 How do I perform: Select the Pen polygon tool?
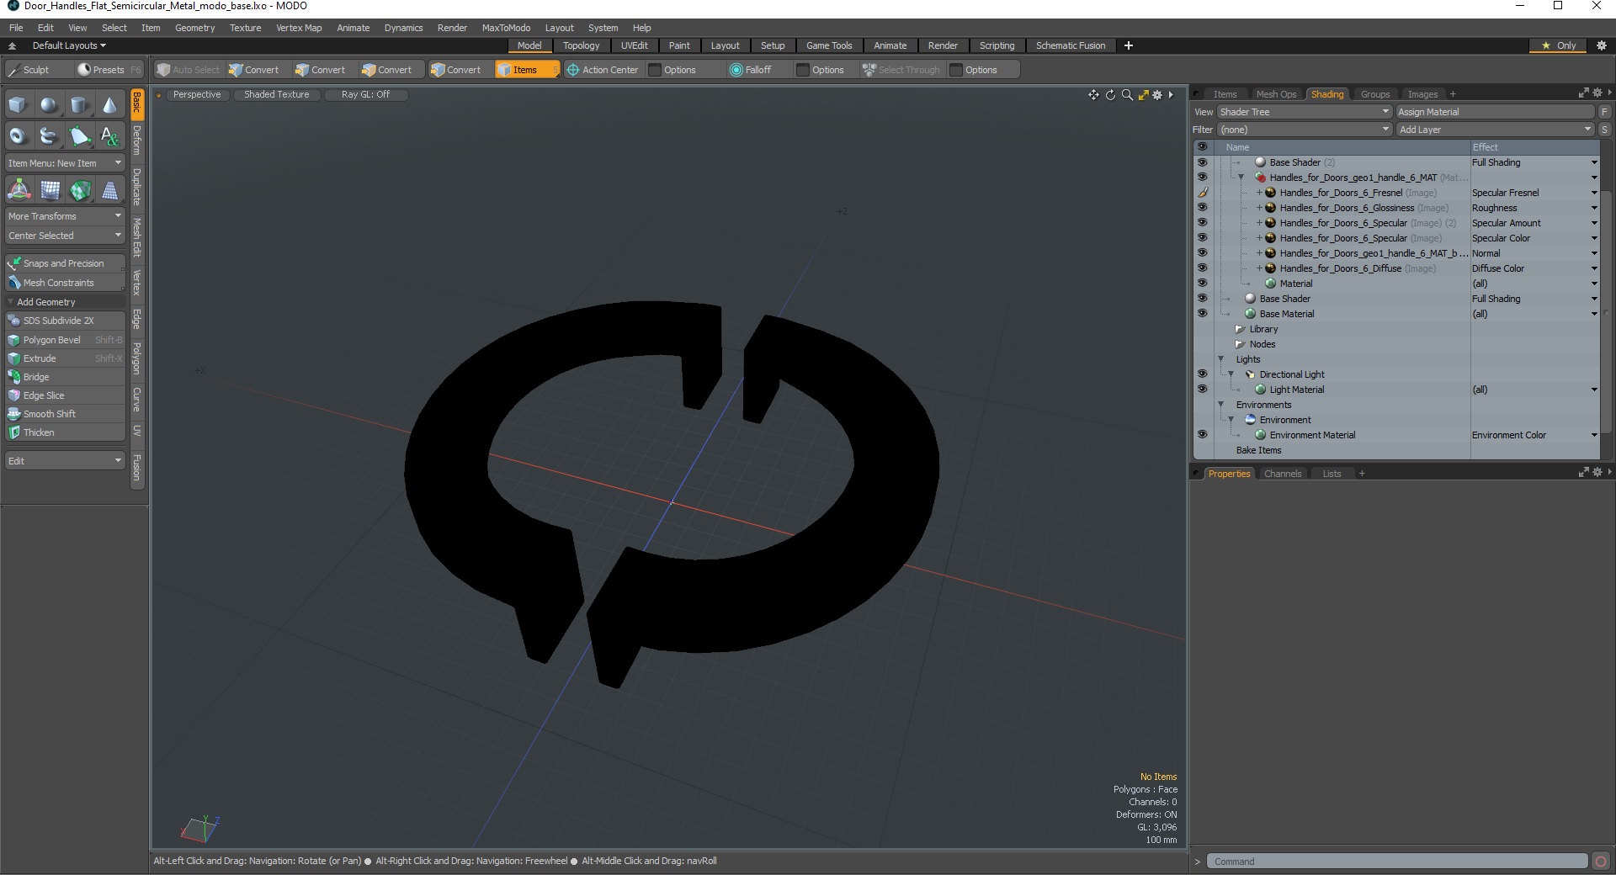click(x=79, y=135)
